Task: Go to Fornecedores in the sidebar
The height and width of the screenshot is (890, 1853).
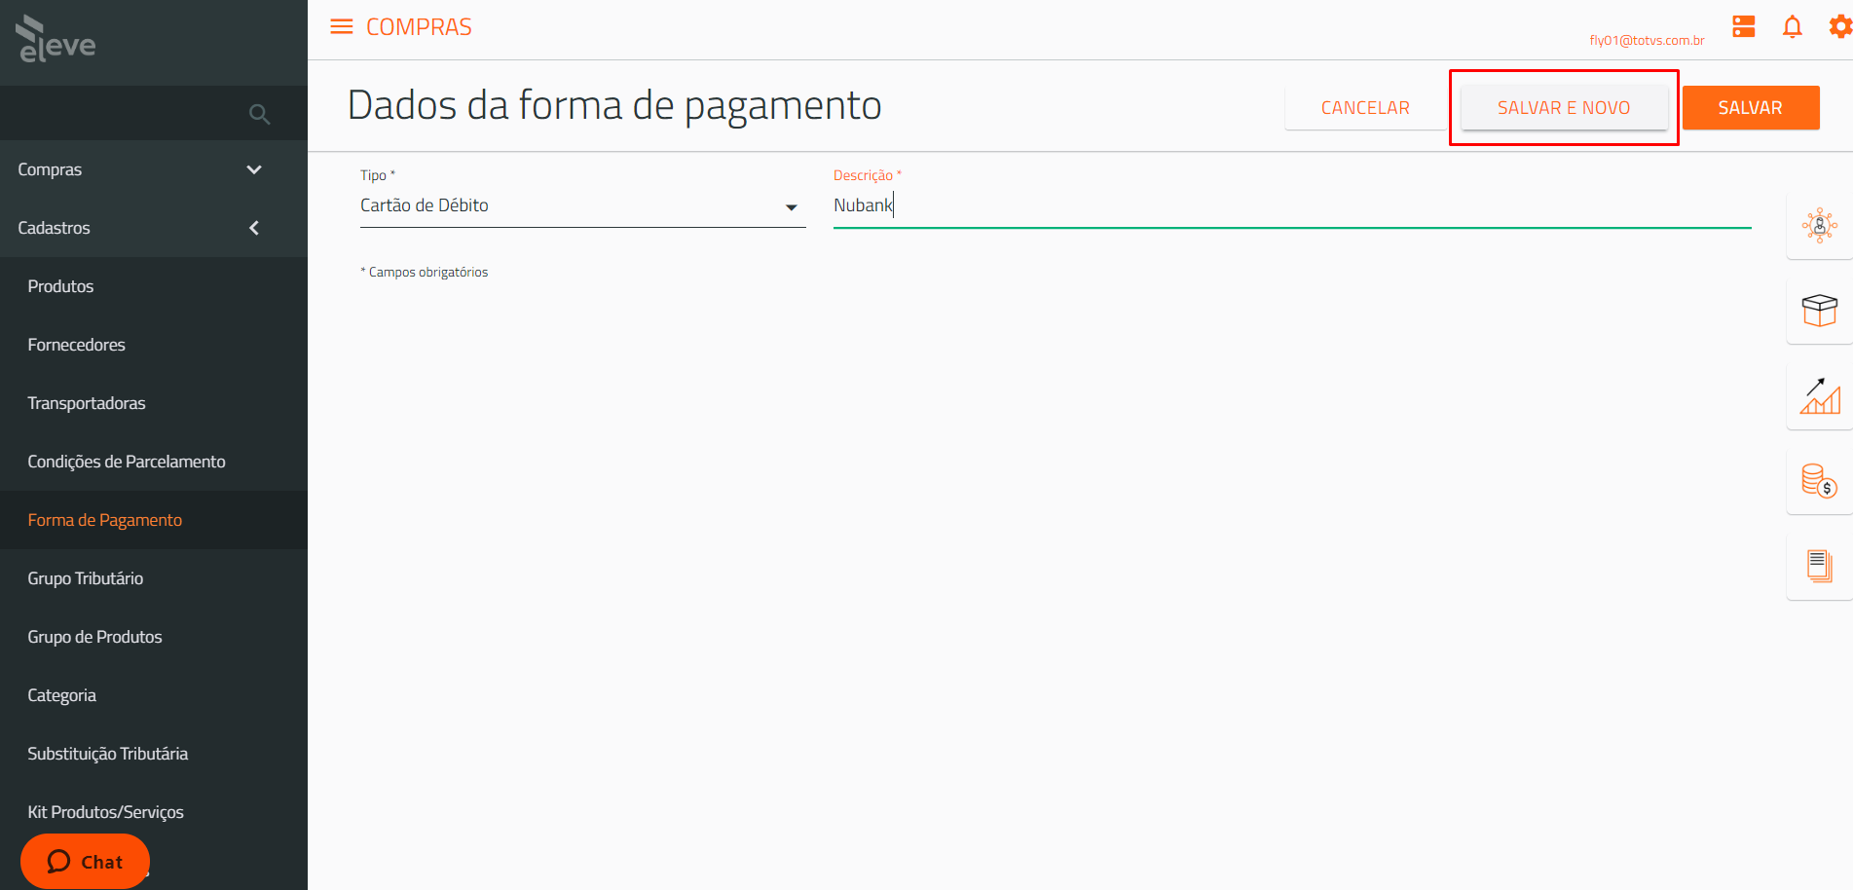Action: (77, 345)
